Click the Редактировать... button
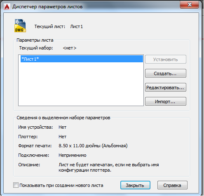This screenshot has height=196, width=204. pos(166,87)
